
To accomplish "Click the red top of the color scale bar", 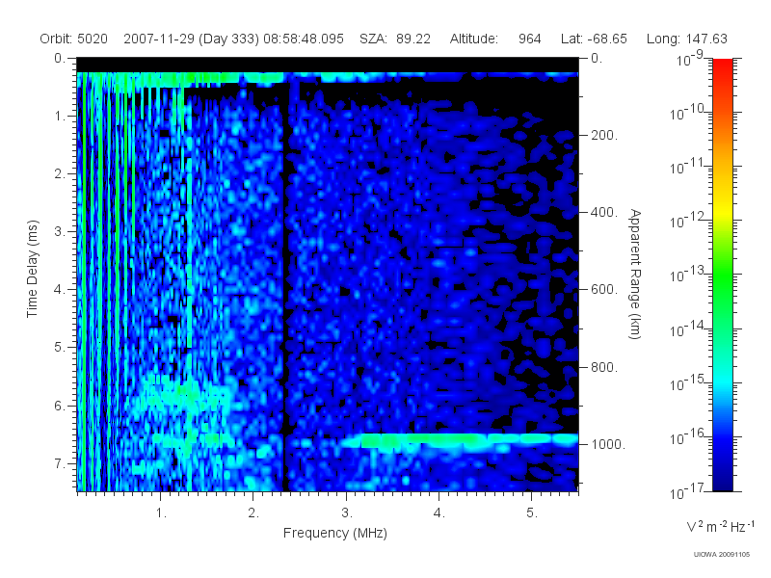I will click(723, 68).
